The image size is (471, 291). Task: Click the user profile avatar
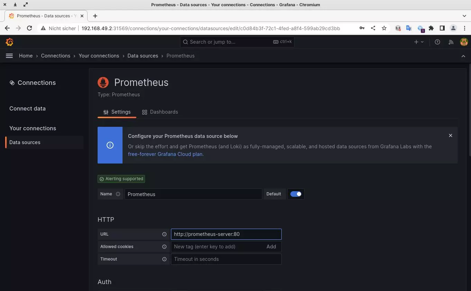click(464, 42)
